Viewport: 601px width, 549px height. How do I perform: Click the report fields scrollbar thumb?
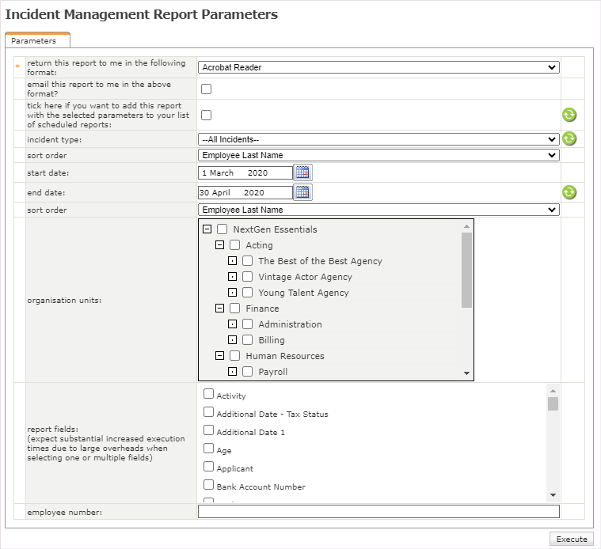pyautogui.click(x=553, y=403)
